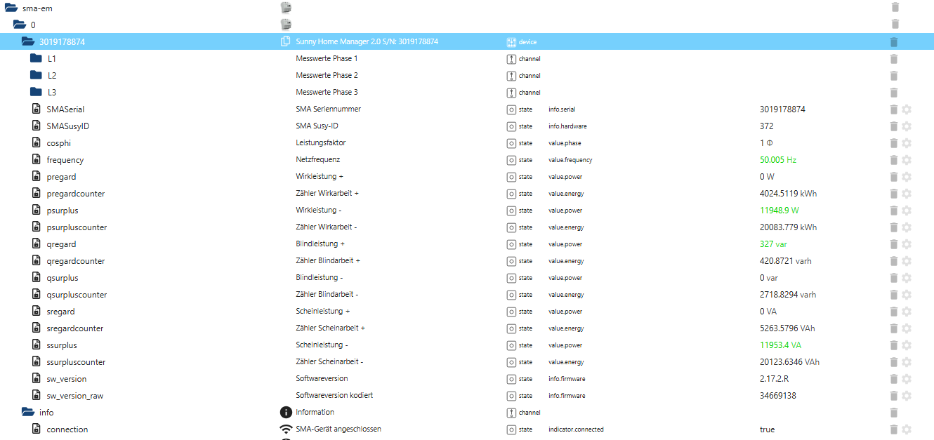
Task: Delete the pregard state
Action: pyautogui.click(x=894, y=177)
